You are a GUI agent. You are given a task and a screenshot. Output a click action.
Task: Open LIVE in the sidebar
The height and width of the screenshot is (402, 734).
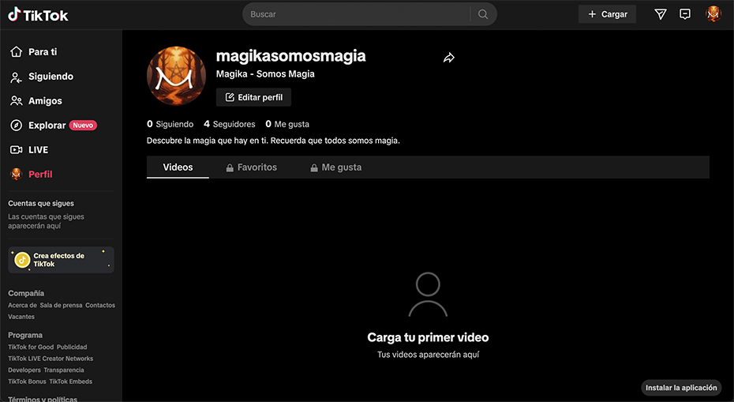tap(38, 150)
